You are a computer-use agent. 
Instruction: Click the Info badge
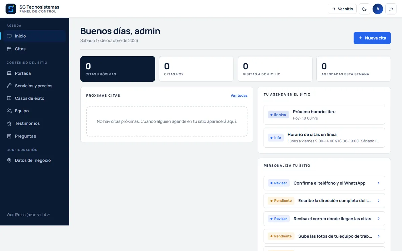coord(276,138)
